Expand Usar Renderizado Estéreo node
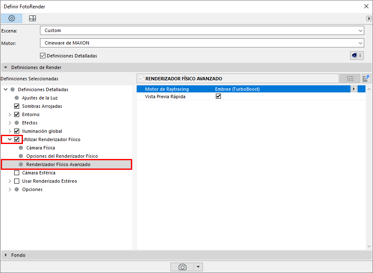The height and width of the screenshot is (273, 373). (x=10, y=181)
